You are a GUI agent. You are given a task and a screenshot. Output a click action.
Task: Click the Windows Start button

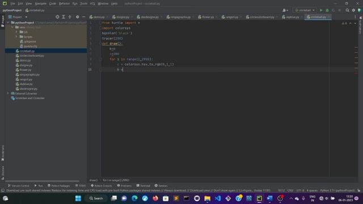(x=78, y=198)
